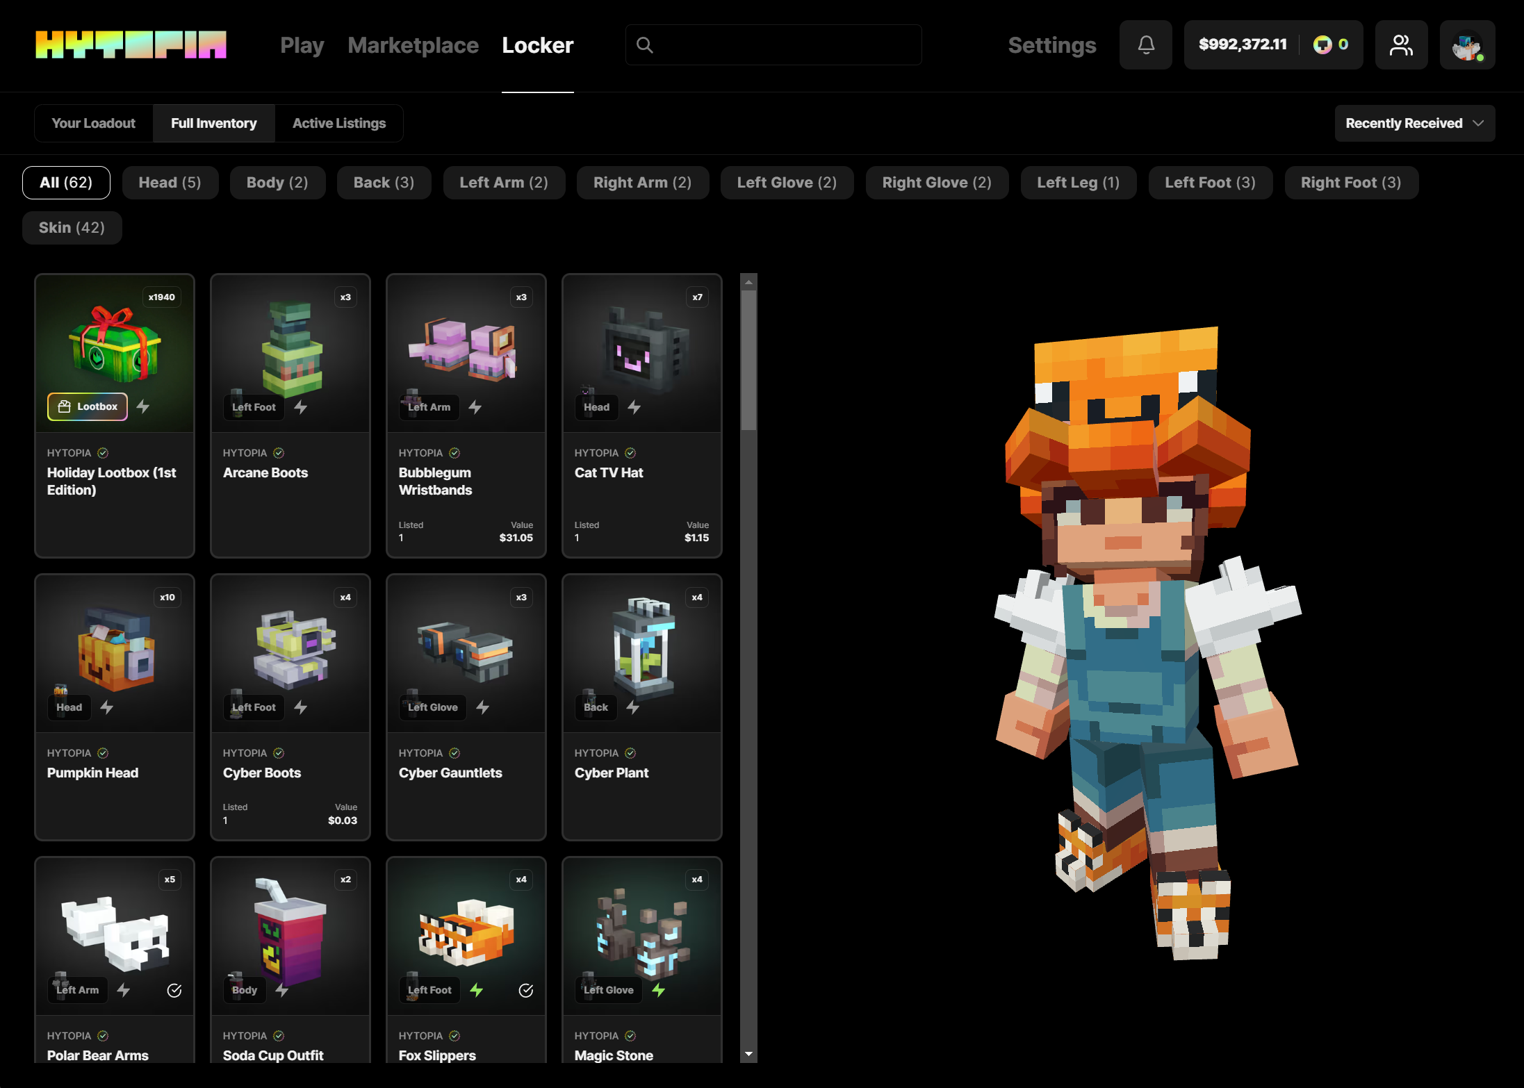Open the profile avatar menu
The height and width of the screenshot is (1088, 1524).
click(x=1466, y=45)
